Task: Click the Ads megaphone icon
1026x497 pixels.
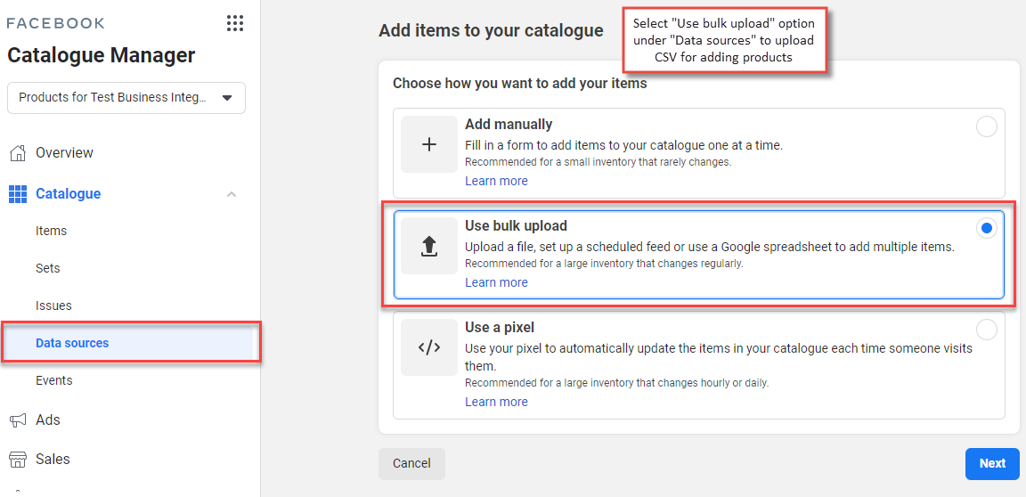Action: pyautogui.click(x=18, y=420)
